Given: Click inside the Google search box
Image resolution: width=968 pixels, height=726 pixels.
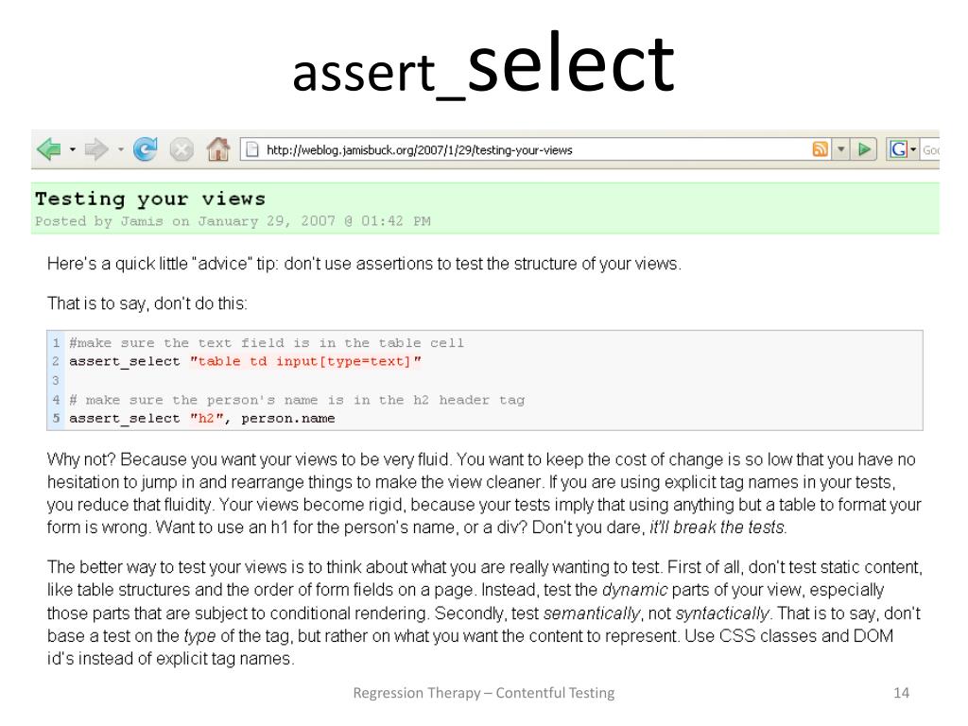Looking at the screenshot, I should coord(930,149).
